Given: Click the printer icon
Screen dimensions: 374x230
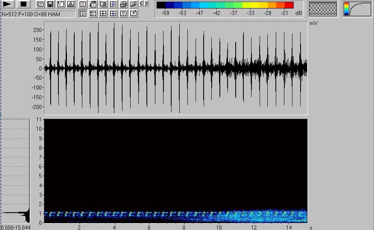Looking at the screenshot, I should click(x=123, y=4).
